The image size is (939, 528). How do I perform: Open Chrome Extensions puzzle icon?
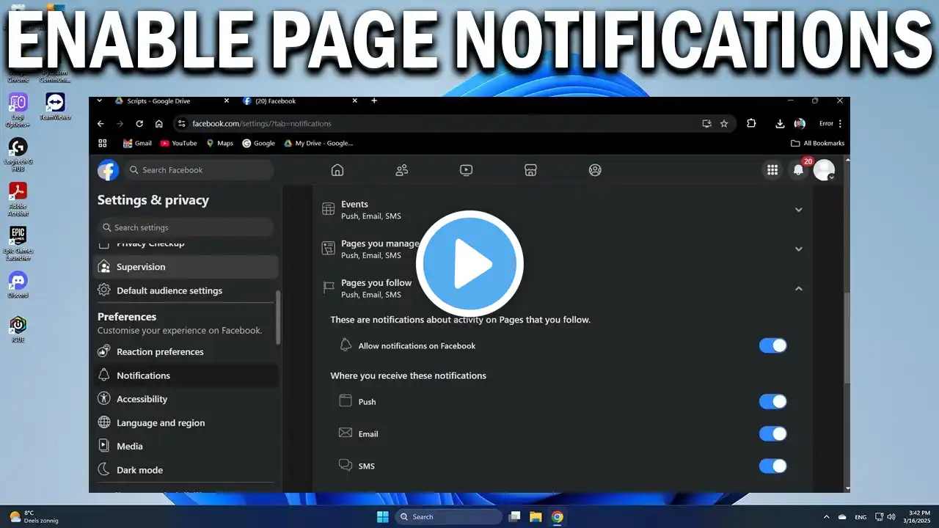(751, 124)
